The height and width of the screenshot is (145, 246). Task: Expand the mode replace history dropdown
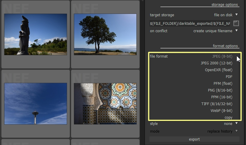pyautogui.click(x=236, y=131)
